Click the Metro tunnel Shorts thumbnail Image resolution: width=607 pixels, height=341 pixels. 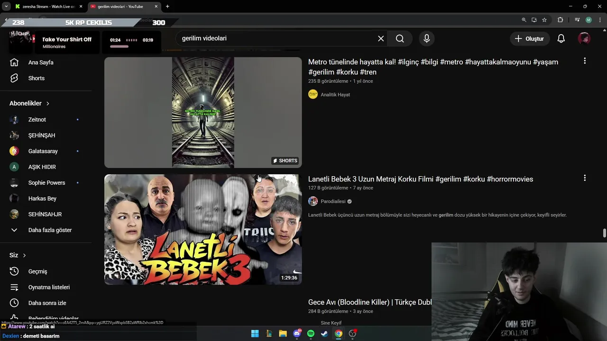(x=203, y=112)
